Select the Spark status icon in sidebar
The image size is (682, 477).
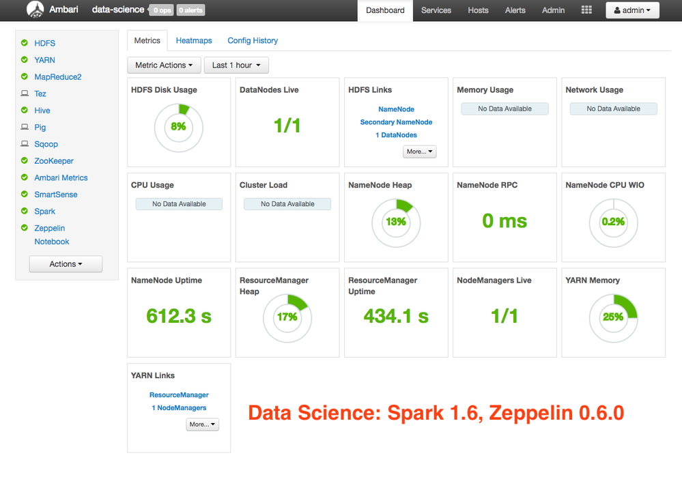(x=26, y=211)
